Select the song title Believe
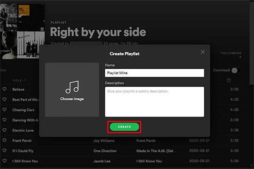254x169 pixels. tap(18, 90)
